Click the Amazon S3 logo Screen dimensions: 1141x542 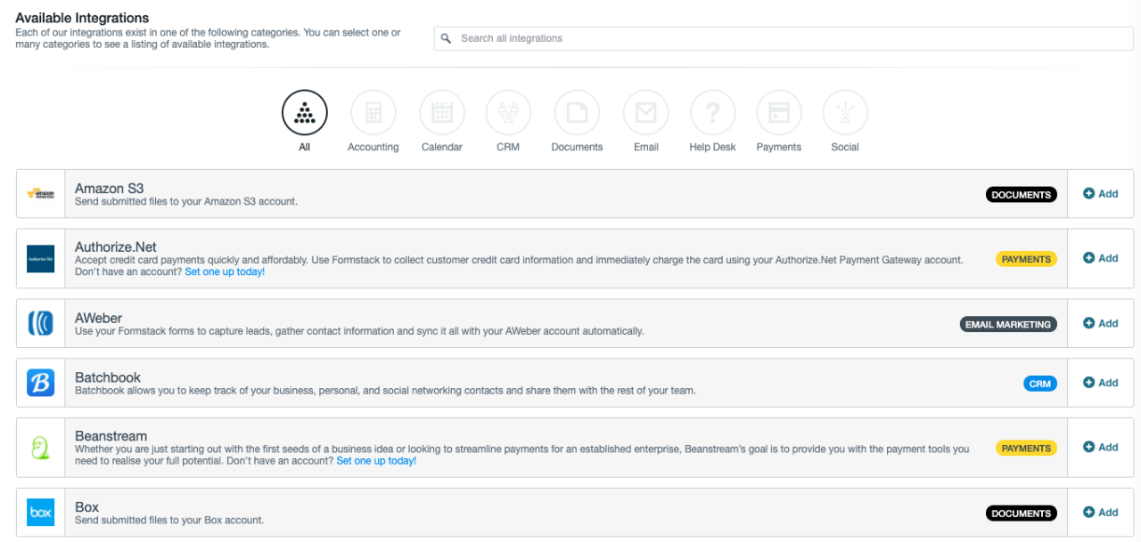click(41, 194)
